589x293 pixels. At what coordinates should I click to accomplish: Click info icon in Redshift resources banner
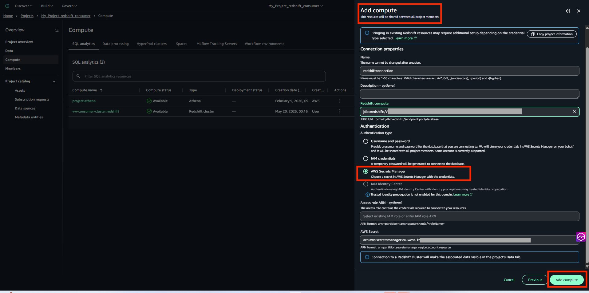click(x=367, y=33)
